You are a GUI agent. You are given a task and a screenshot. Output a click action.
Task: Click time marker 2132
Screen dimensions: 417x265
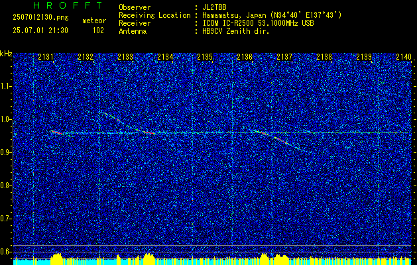86,57
